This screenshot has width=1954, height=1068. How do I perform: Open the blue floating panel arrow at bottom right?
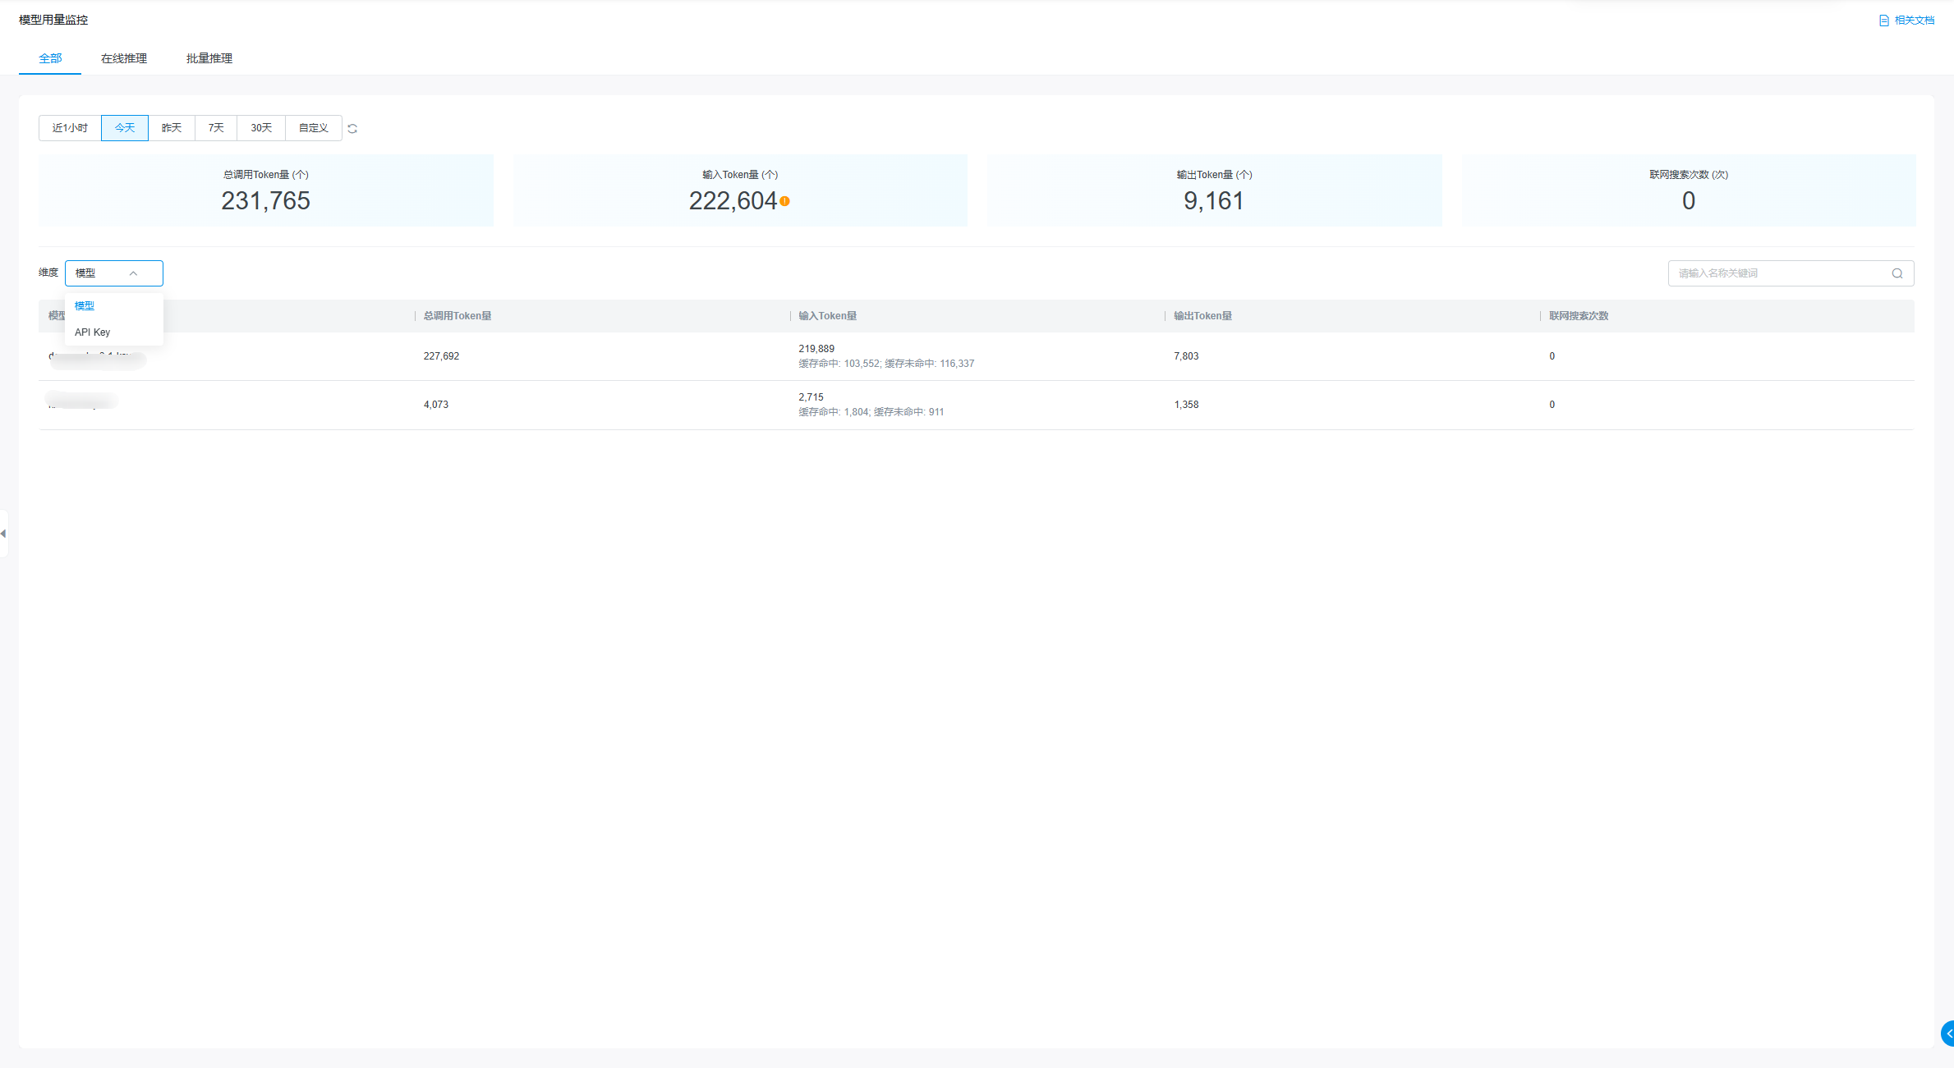(x=1947, y=1034)
